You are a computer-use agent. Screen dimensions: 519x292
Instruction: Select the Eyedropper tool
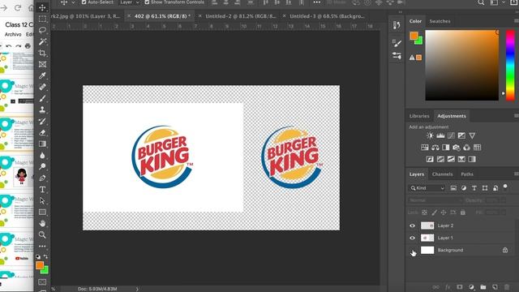[x=42, y=75]
